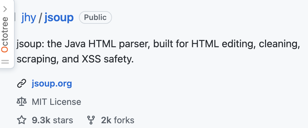Click the bold 9.3k star count

pyautogui.click(x=41, y=120)
